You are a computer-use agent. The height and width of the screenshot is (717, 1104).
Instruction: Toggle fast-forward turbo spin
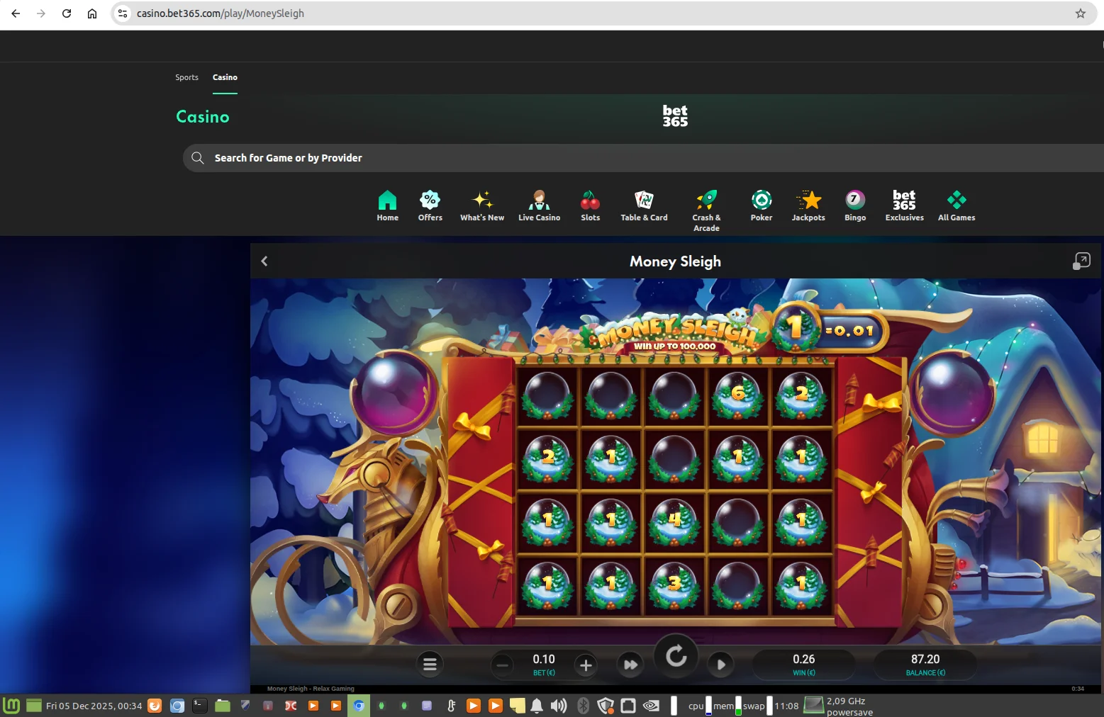pyautogui.click(x=630, y=665)
